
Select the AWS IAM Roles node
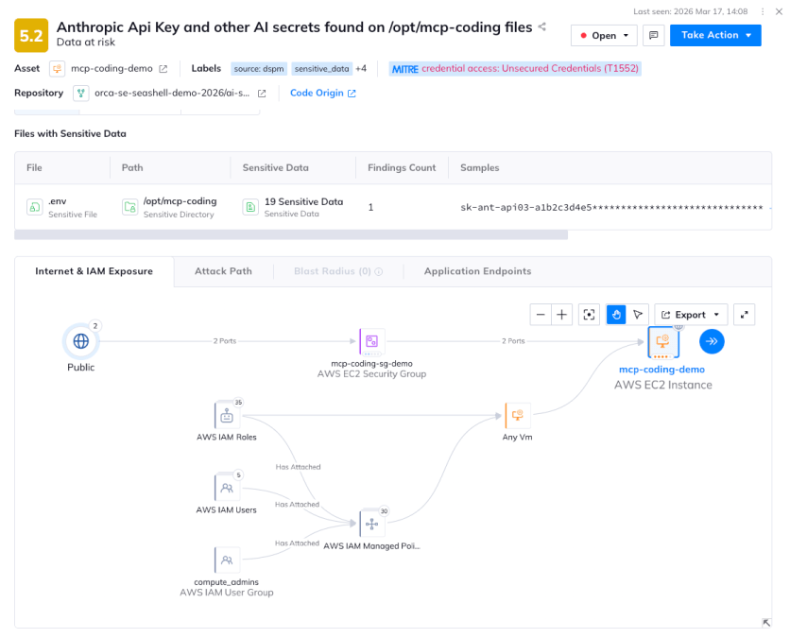tap(227, 414)
